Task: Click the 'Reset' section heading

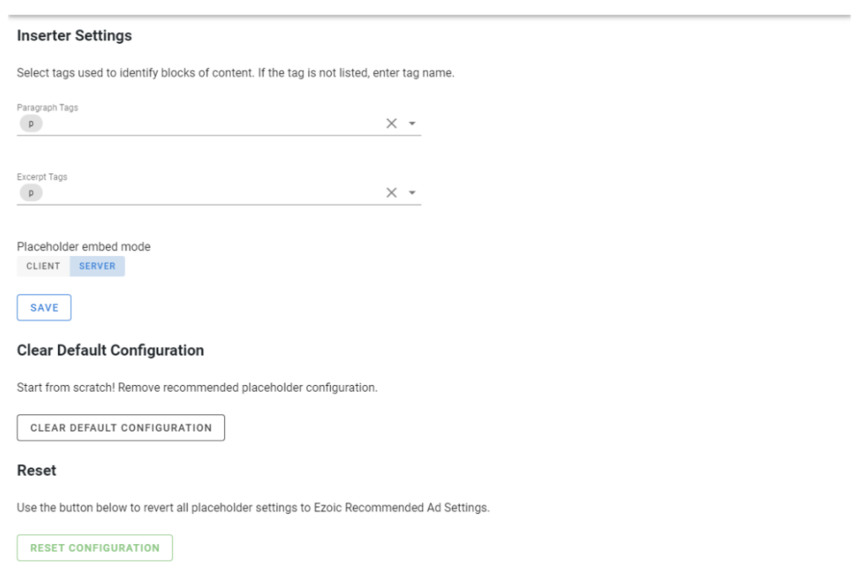Action: pos(37,471)
